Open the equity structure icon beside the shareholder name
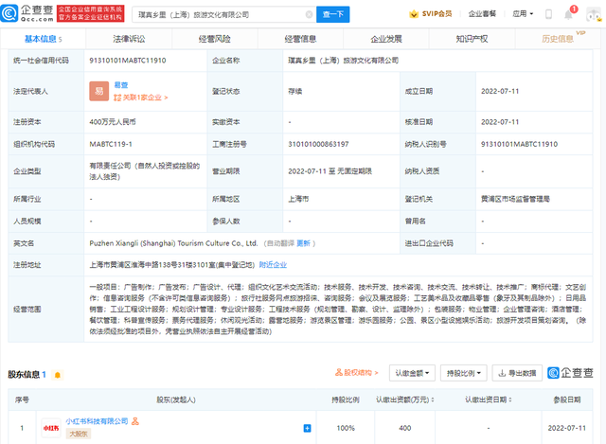This screenshot has width=606, height=444. 135,421
